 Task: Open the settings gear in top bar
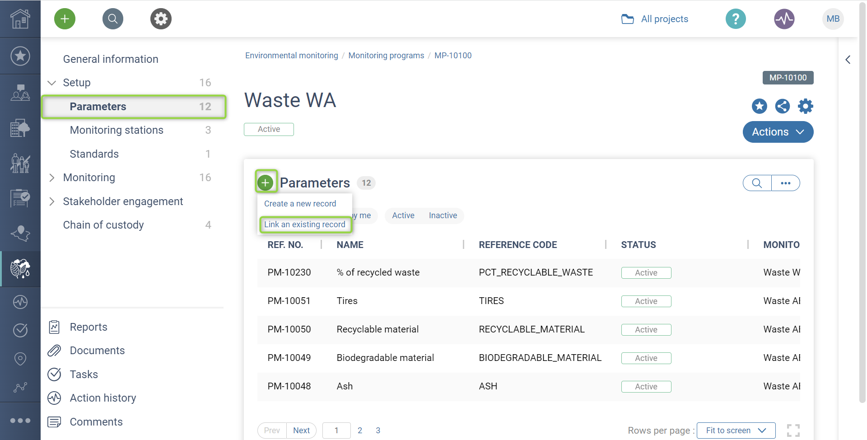click(161, 19)
